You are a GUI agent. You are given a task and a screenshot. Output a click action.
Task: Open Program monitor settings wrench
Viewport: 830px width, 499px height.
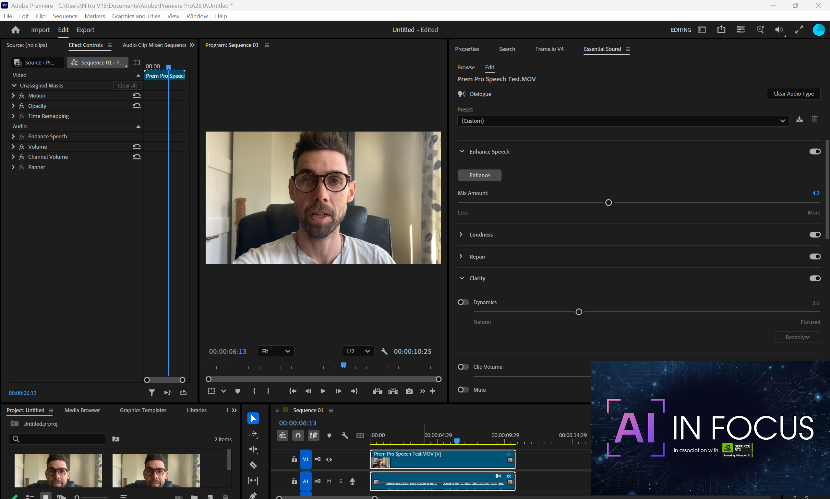click(x=384, y=351)
